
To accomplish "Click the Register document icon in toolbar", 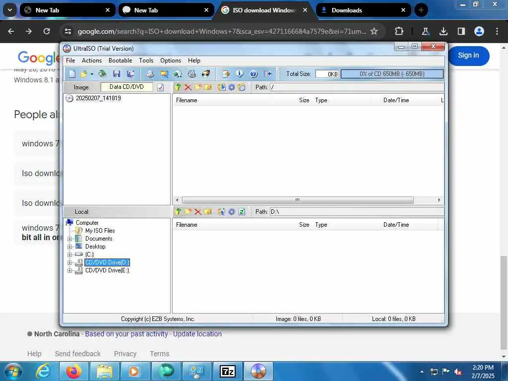I will click(x=226, y=74).
